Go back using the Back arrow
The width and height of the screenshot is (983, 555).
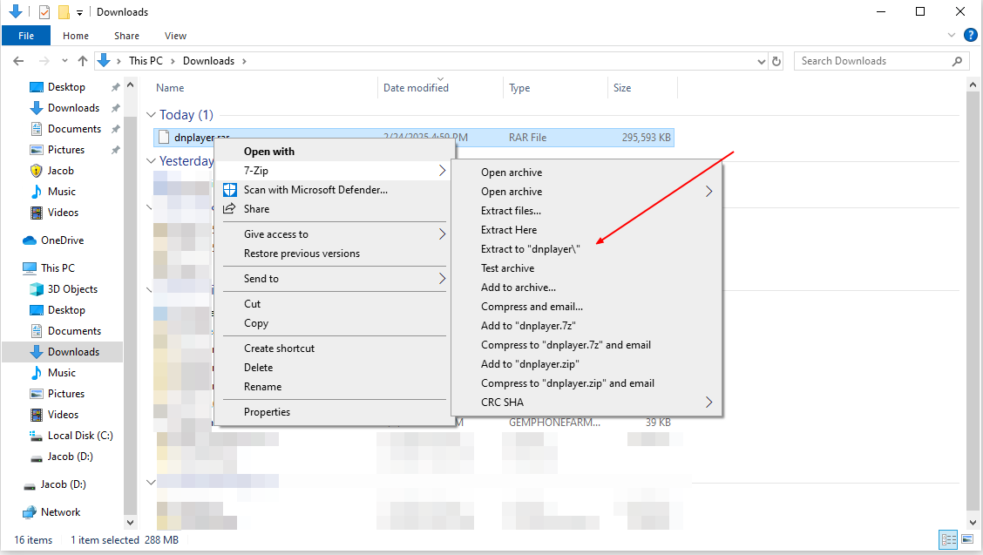[18, 61]
